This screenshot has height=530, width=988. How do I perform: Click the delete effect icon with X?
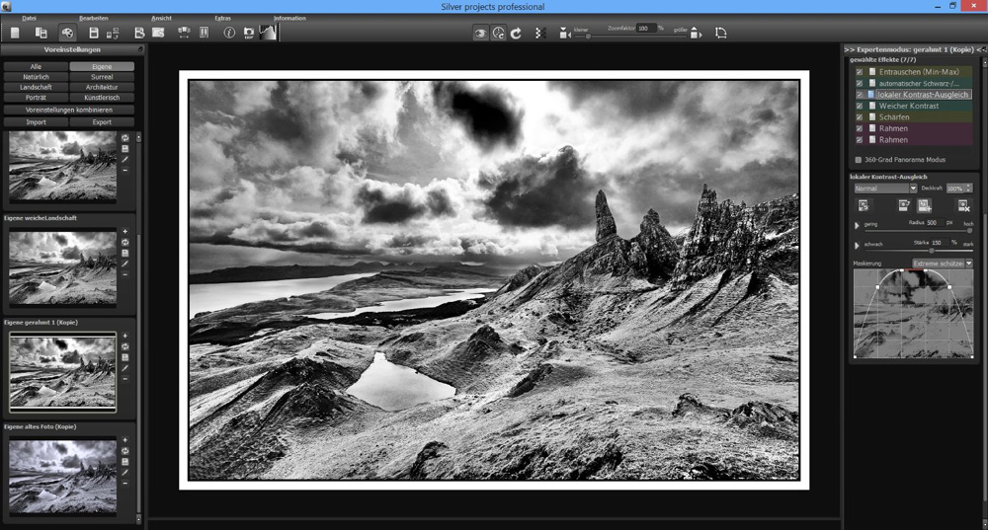(x=963, y=205)
